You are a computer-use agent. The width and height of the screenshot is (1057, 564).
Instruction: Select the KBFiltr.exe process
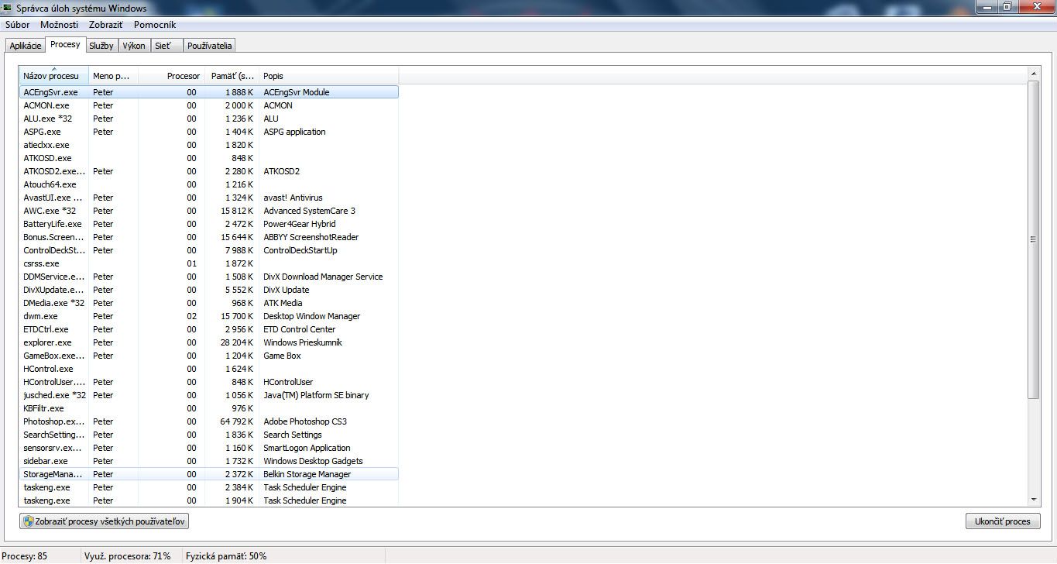click(209, 408)
